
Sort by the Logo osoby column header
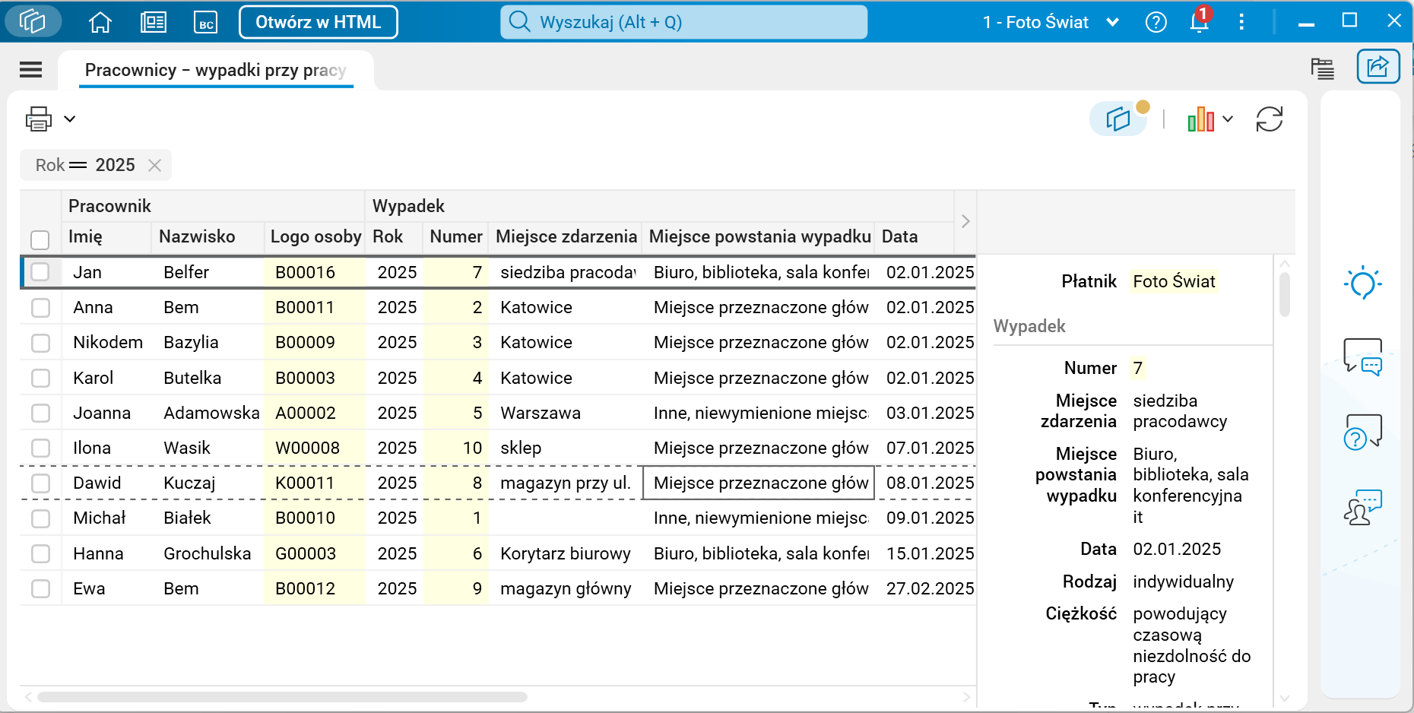315,237
